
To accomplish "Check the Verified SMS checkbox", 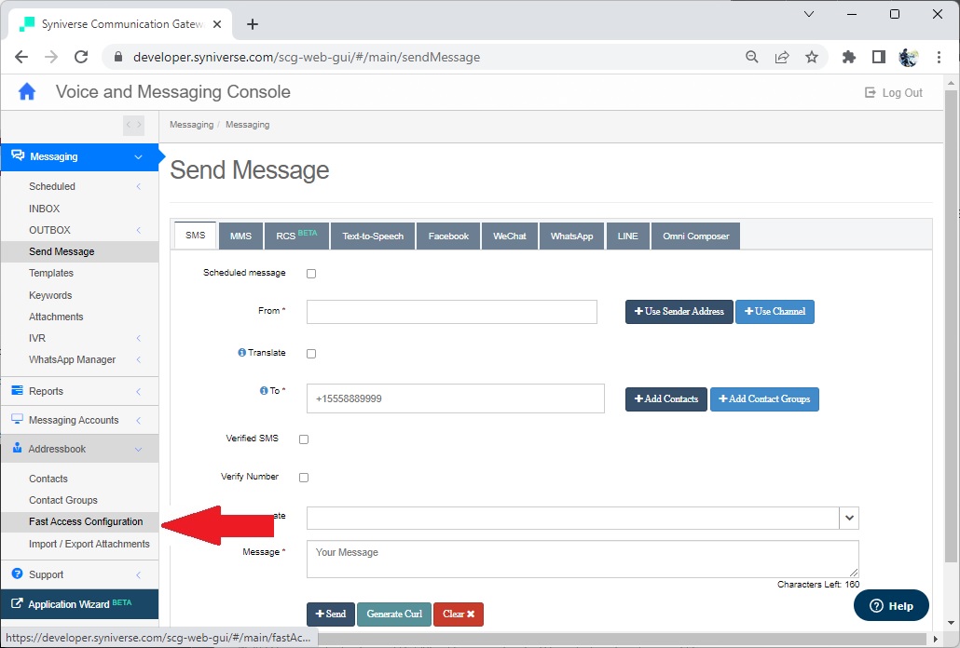I will [x=304, y=439].
